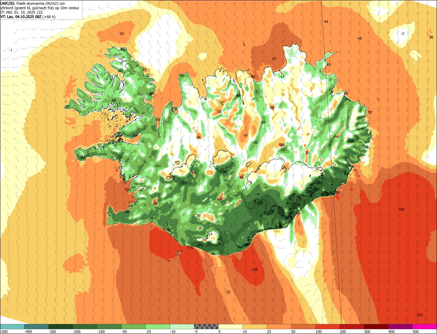Click the -200 to -100 green legend swatch
This screenshot has height=334, width=437.
pos(85,326)
